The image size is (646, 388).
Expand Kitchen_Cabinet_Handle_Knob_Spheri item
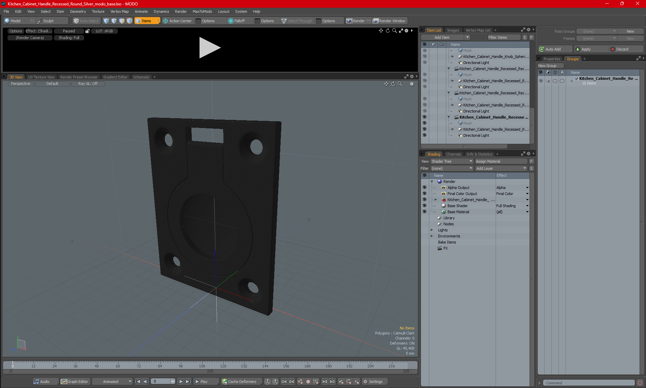pyautogui.click(x=453, y=57)
